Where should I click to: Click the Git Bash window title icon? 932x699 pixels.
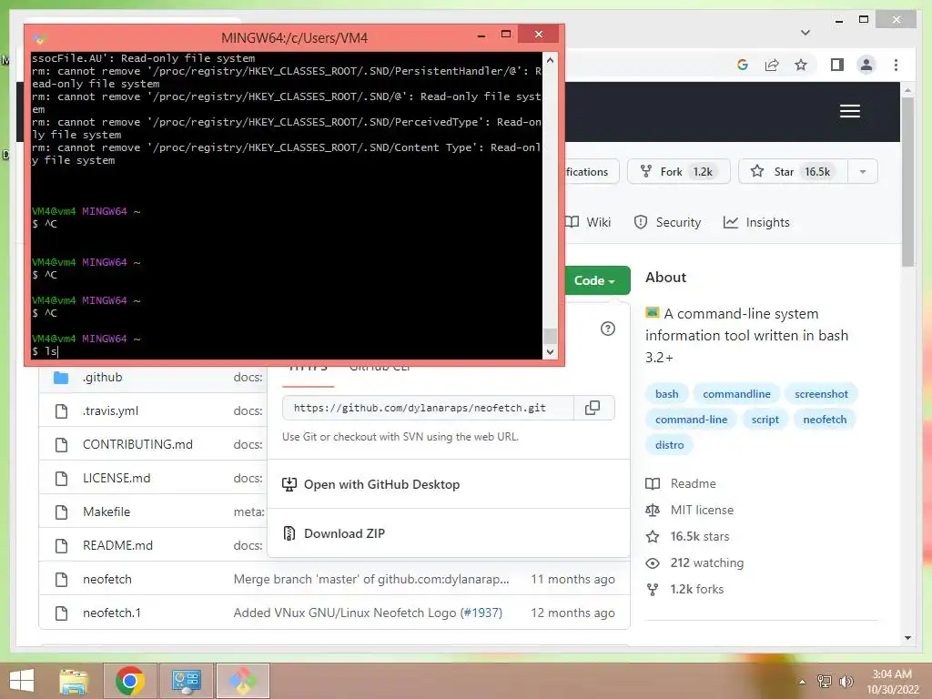40,38
